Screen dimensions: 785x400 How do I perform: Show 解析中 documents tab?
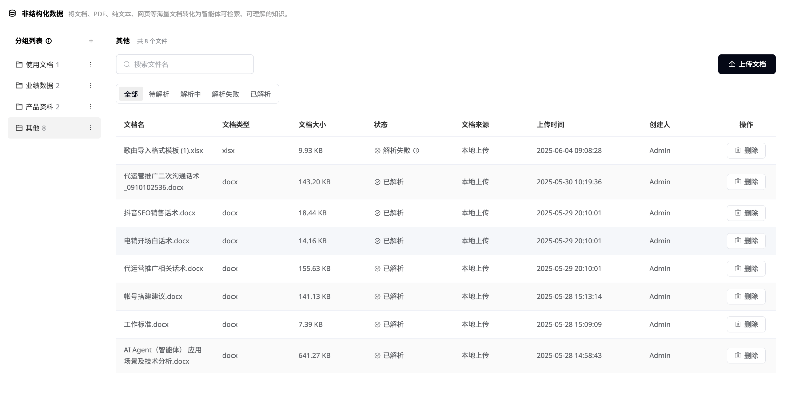pyautogui.click(x=190, y=94)
